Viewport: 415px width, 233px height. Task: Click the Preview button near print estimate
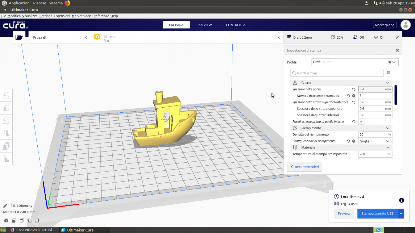(x=344, y=213)
